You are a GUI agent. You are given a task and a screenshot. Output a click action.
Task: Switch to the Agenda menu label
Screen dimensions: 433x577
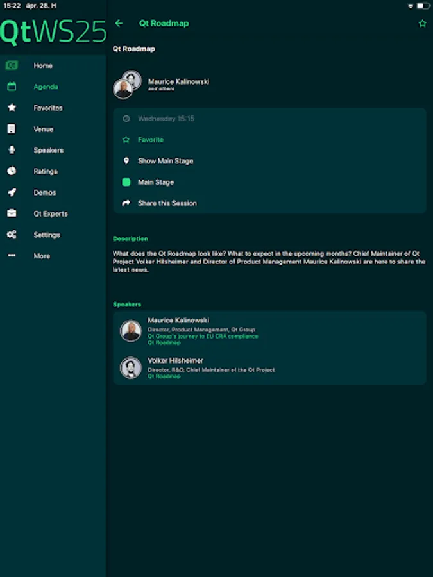click(46, 87)
